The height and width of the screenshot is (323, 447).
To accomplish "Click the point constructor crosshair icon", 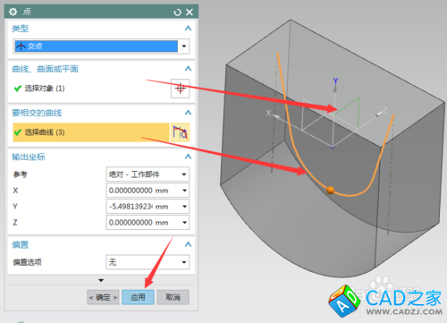I will click(180, 89).
